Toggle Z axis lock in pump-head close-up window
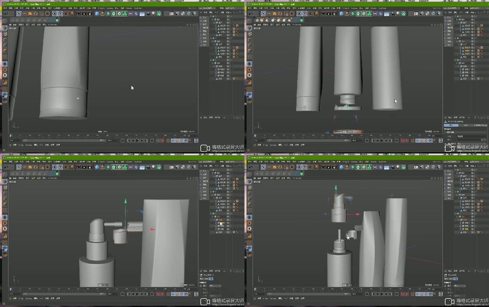Image resolution: width=489 pixels, height=307 pixels. click(66, 167)
